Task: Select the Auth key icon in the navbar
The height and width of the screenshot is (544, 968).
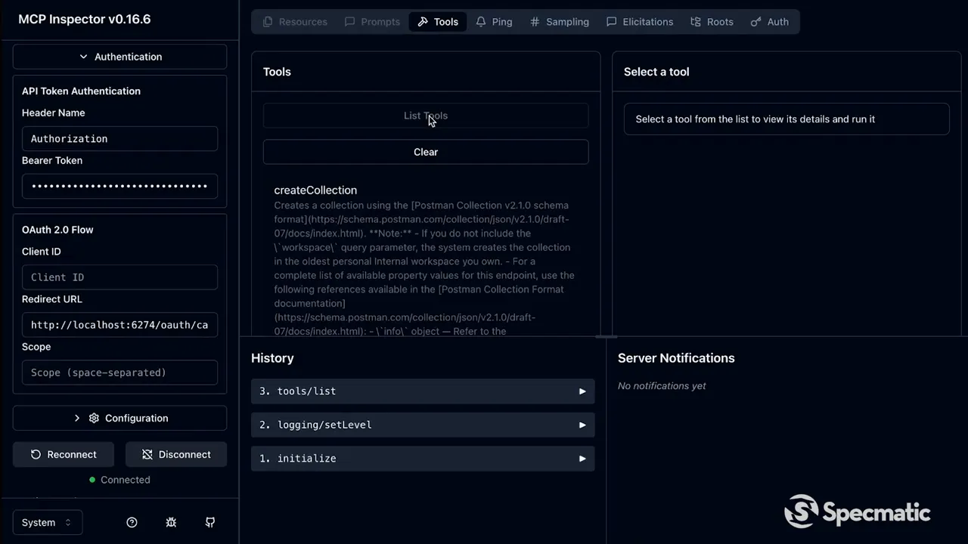Action: (755, 21)
